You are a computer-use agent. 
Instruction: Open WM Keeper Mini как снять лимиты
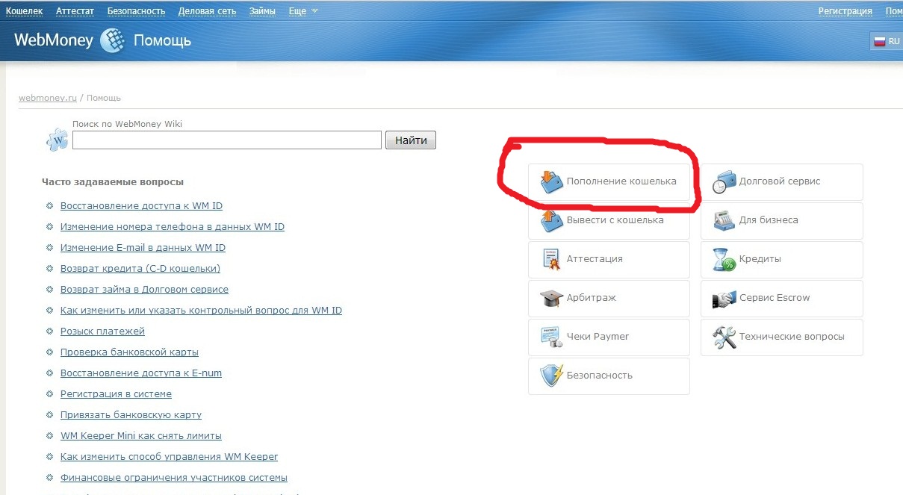(141, 436)
